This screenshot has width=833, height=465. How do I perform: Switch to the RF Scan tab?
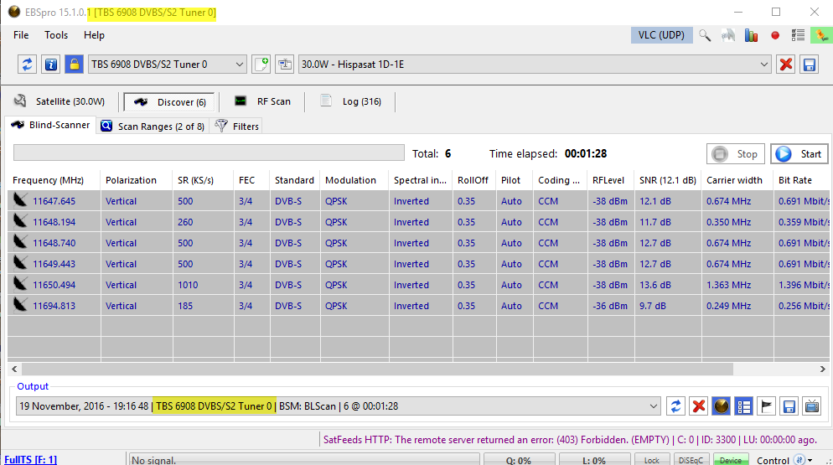coord(263,101)
